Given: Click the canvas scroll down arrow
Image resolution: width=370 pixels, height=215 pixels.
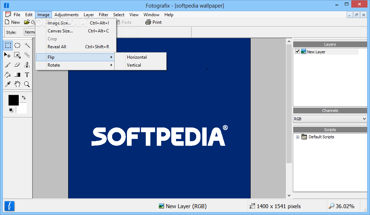Looking at the screenshot, I should coord(289,196).
